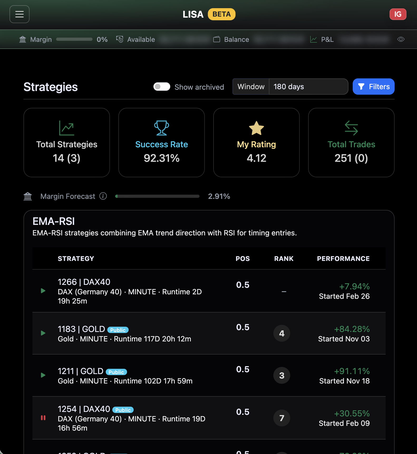Click the play icon for 1183 GOLD

point(43,333)
